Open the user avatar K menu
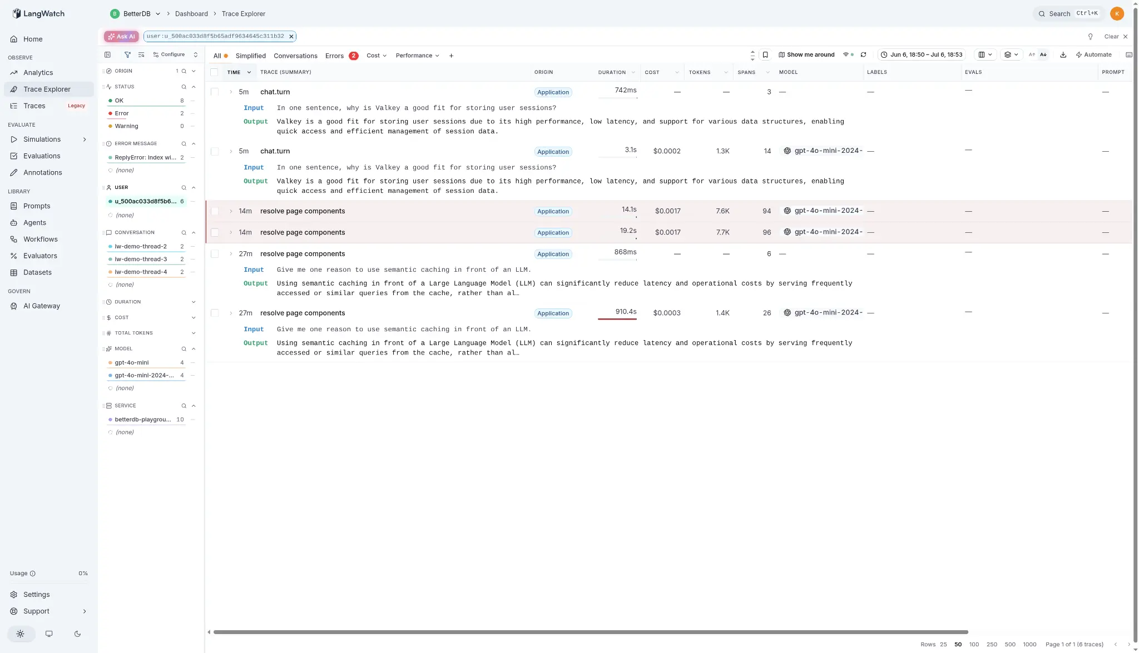Screen dimensions: 1139x653 [1117, 13]
